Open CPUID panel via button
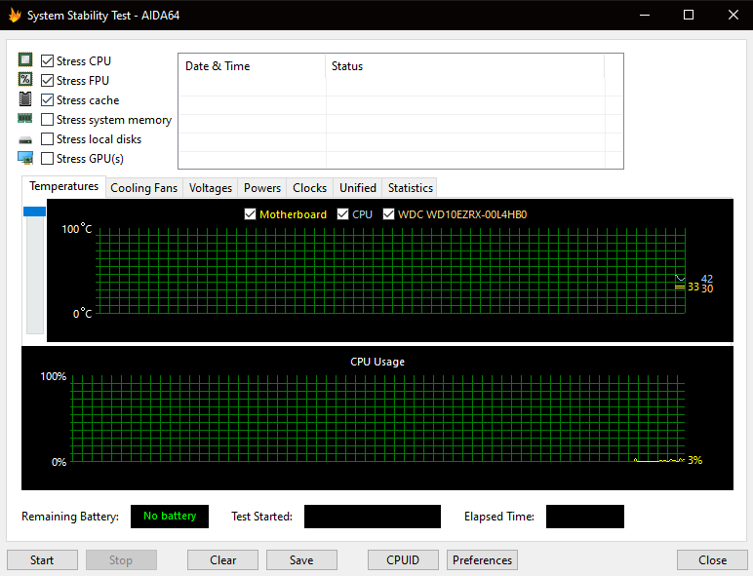 pos(403,560)
